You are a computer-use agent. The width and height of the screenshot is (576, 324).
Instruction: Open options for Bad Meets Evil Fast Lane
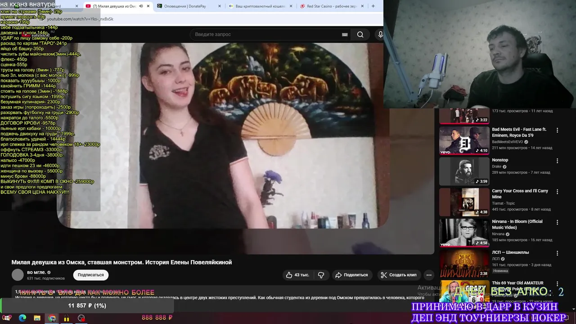[557, 130]
